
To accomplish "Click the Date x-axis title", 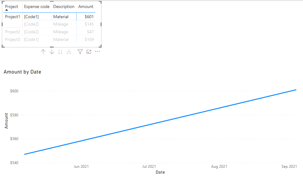I will (160, 172).
